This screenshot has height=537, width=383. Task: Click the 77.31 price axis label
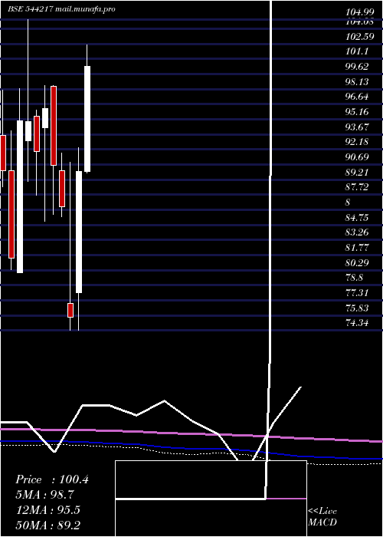(357, 292)
